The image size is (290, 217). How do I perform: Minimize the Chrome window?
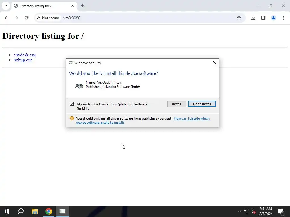pyautogui.click(x=257, y=6)
